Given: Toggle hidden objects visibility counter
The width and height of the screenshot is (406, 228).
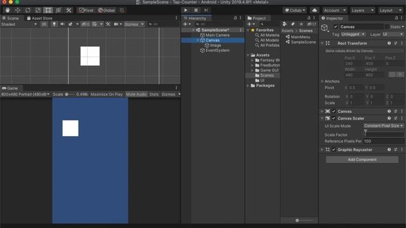Looking at the screenshot, I should (86, 24).
